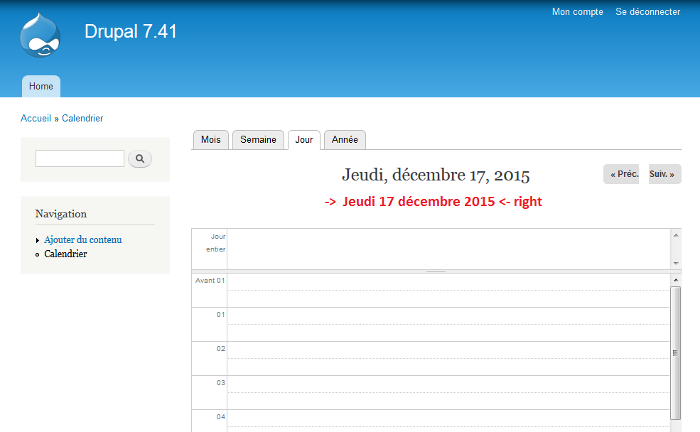
Task: Click Se déconnecter to log out
Action: click(648, 12)
